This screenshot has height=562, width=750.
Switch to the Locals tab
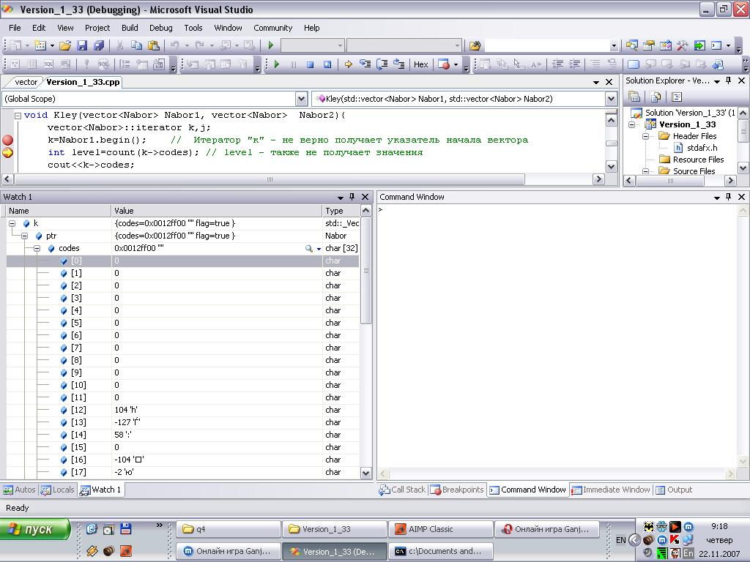pyautogui.click(x=58, y=490)
